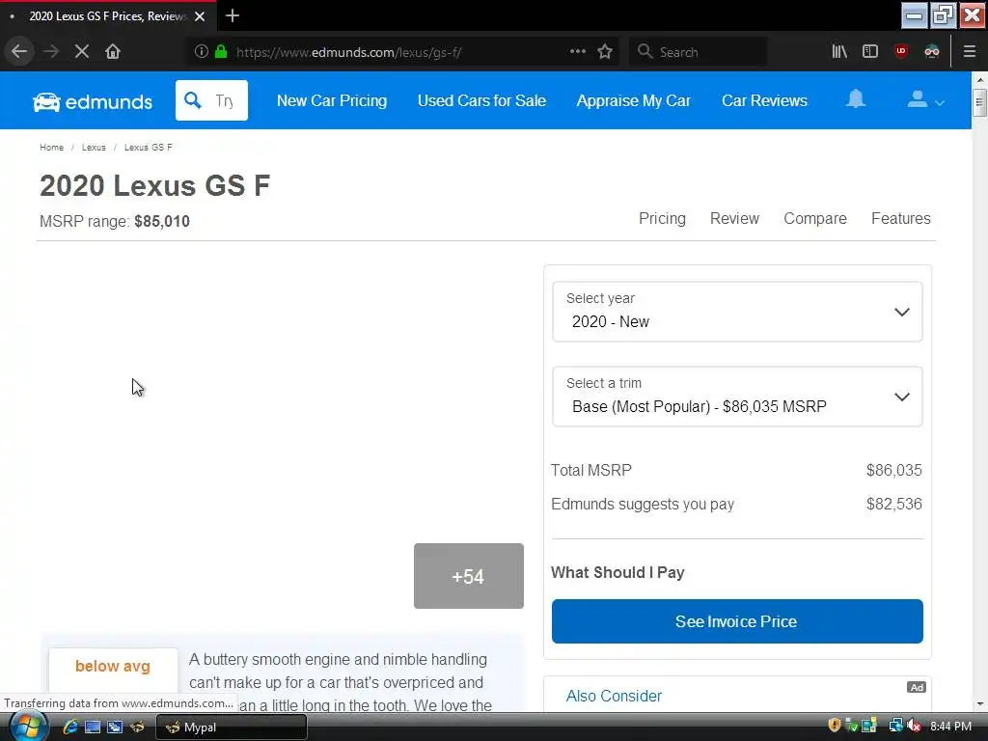Click the See Invoice Price button
Image resolution: width=988 pixels, height=741 pixels.
737,621
